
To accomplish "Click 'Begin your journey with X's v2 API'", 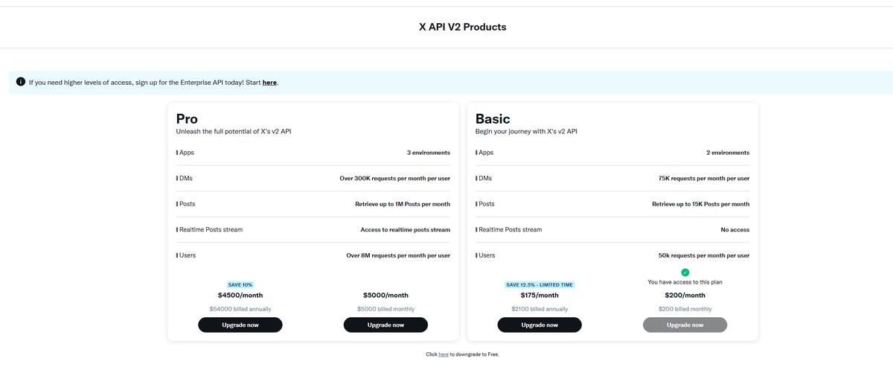I will click(526, 132).
